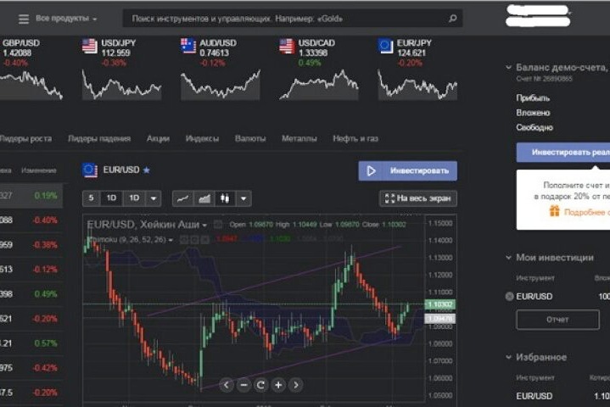This screenshot has height=407, width=610.
Task: Open the timeframe dropdown arrow
Action: [x=154, y=198]
